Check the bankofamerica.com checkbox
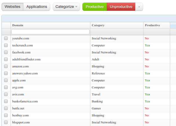Image resolution: width=176 pixels, height=126 pixels. tap(6, 101)
